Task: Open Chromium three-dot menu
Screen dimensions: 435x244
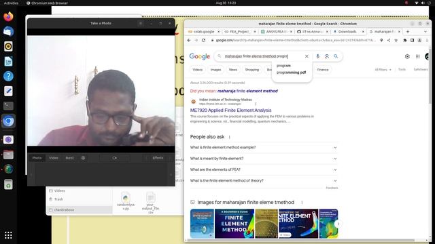Action: click(427, 40)
